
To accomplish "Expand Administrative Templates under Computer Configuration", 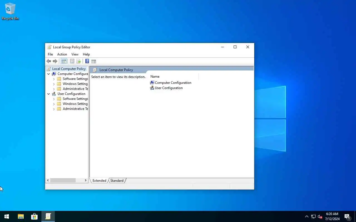I will pos(54,89).
